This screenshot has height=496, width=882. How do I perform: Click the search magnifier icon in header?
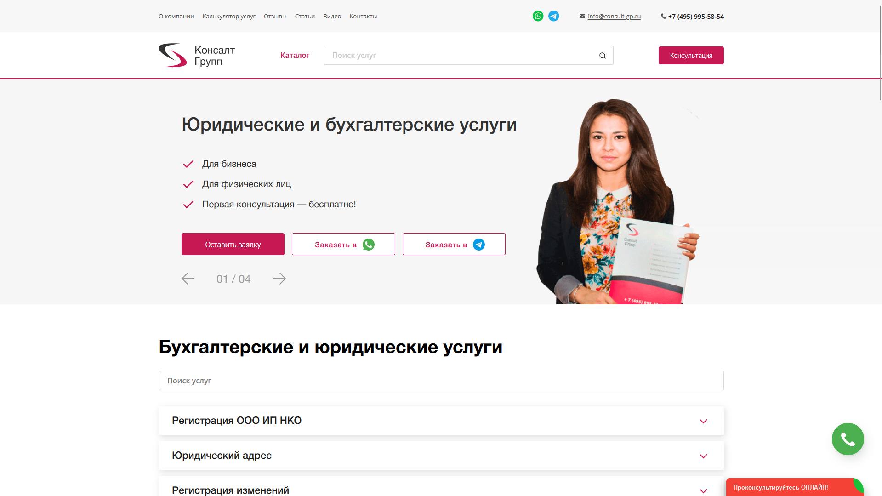point(602,56)
